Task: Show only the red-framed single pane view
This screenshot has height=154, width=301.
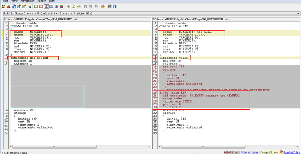Action: (41, 7)
